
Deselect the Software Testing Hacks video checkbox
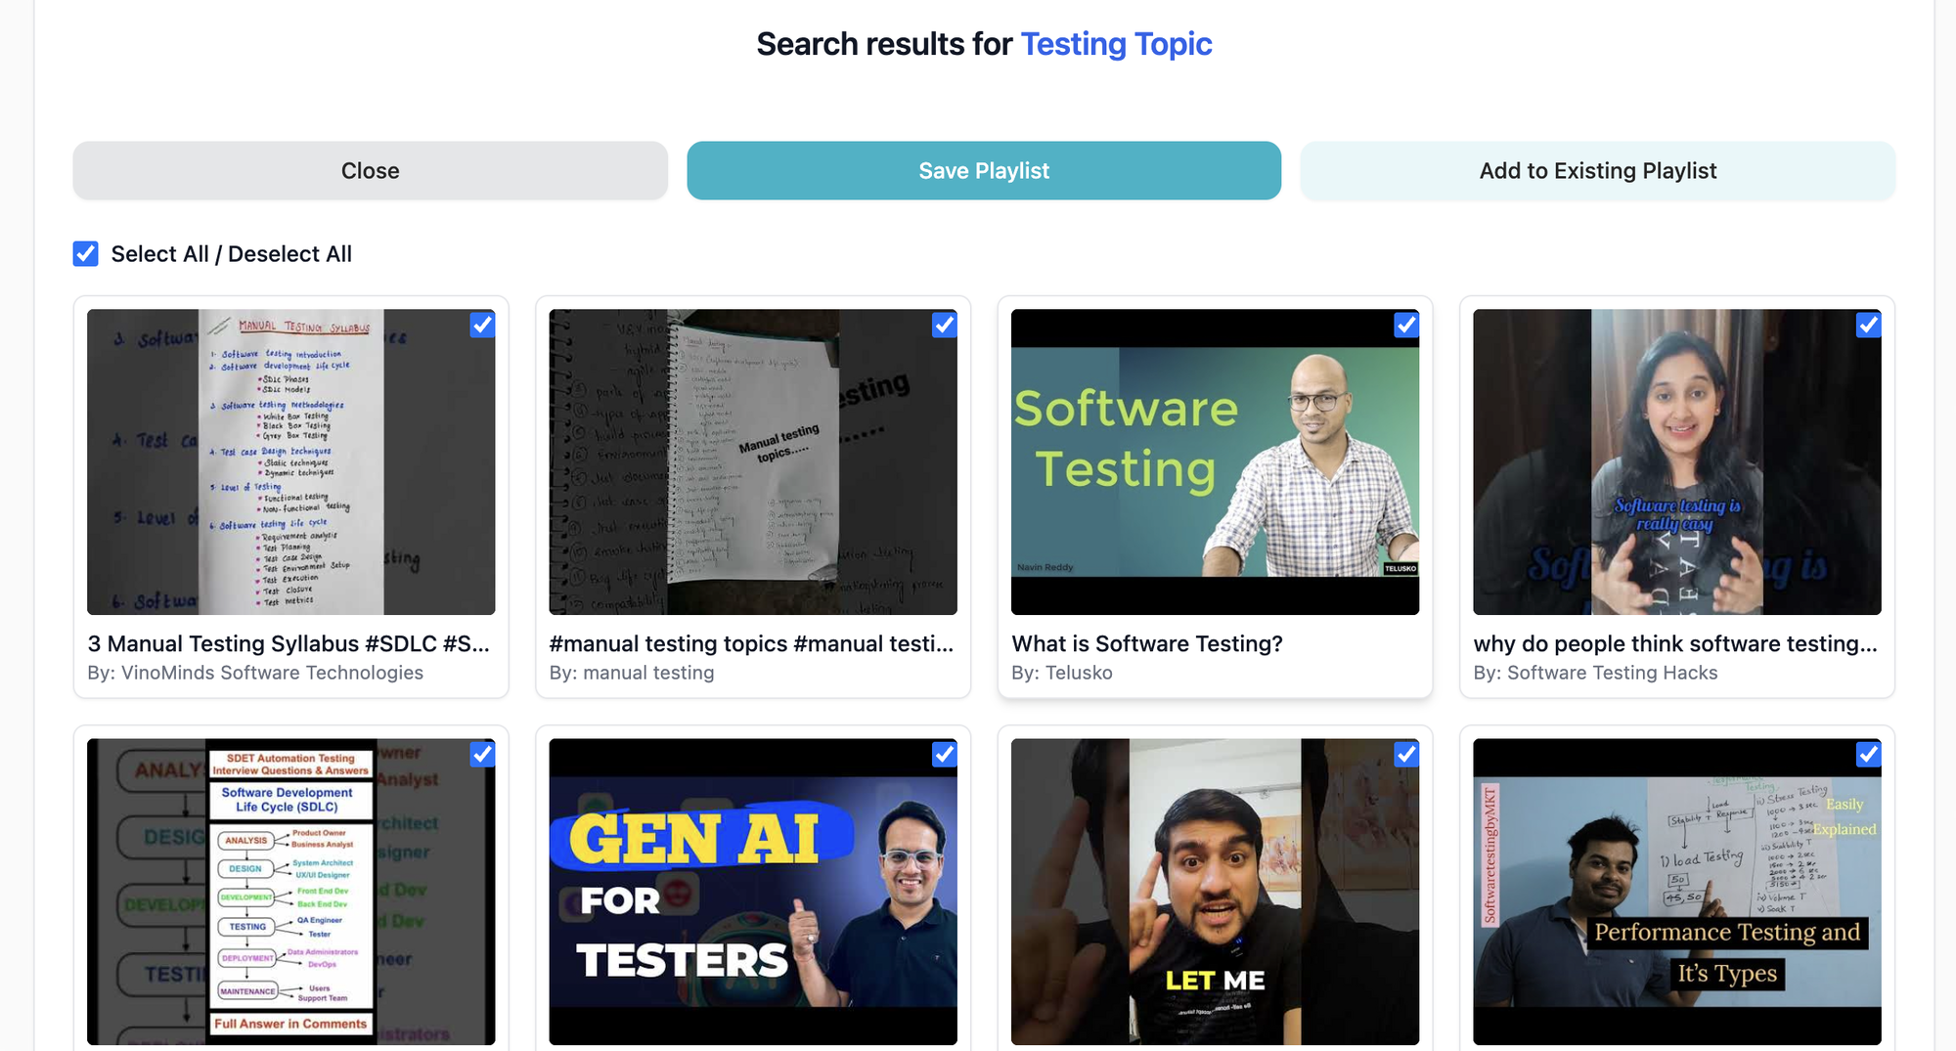1867,325
